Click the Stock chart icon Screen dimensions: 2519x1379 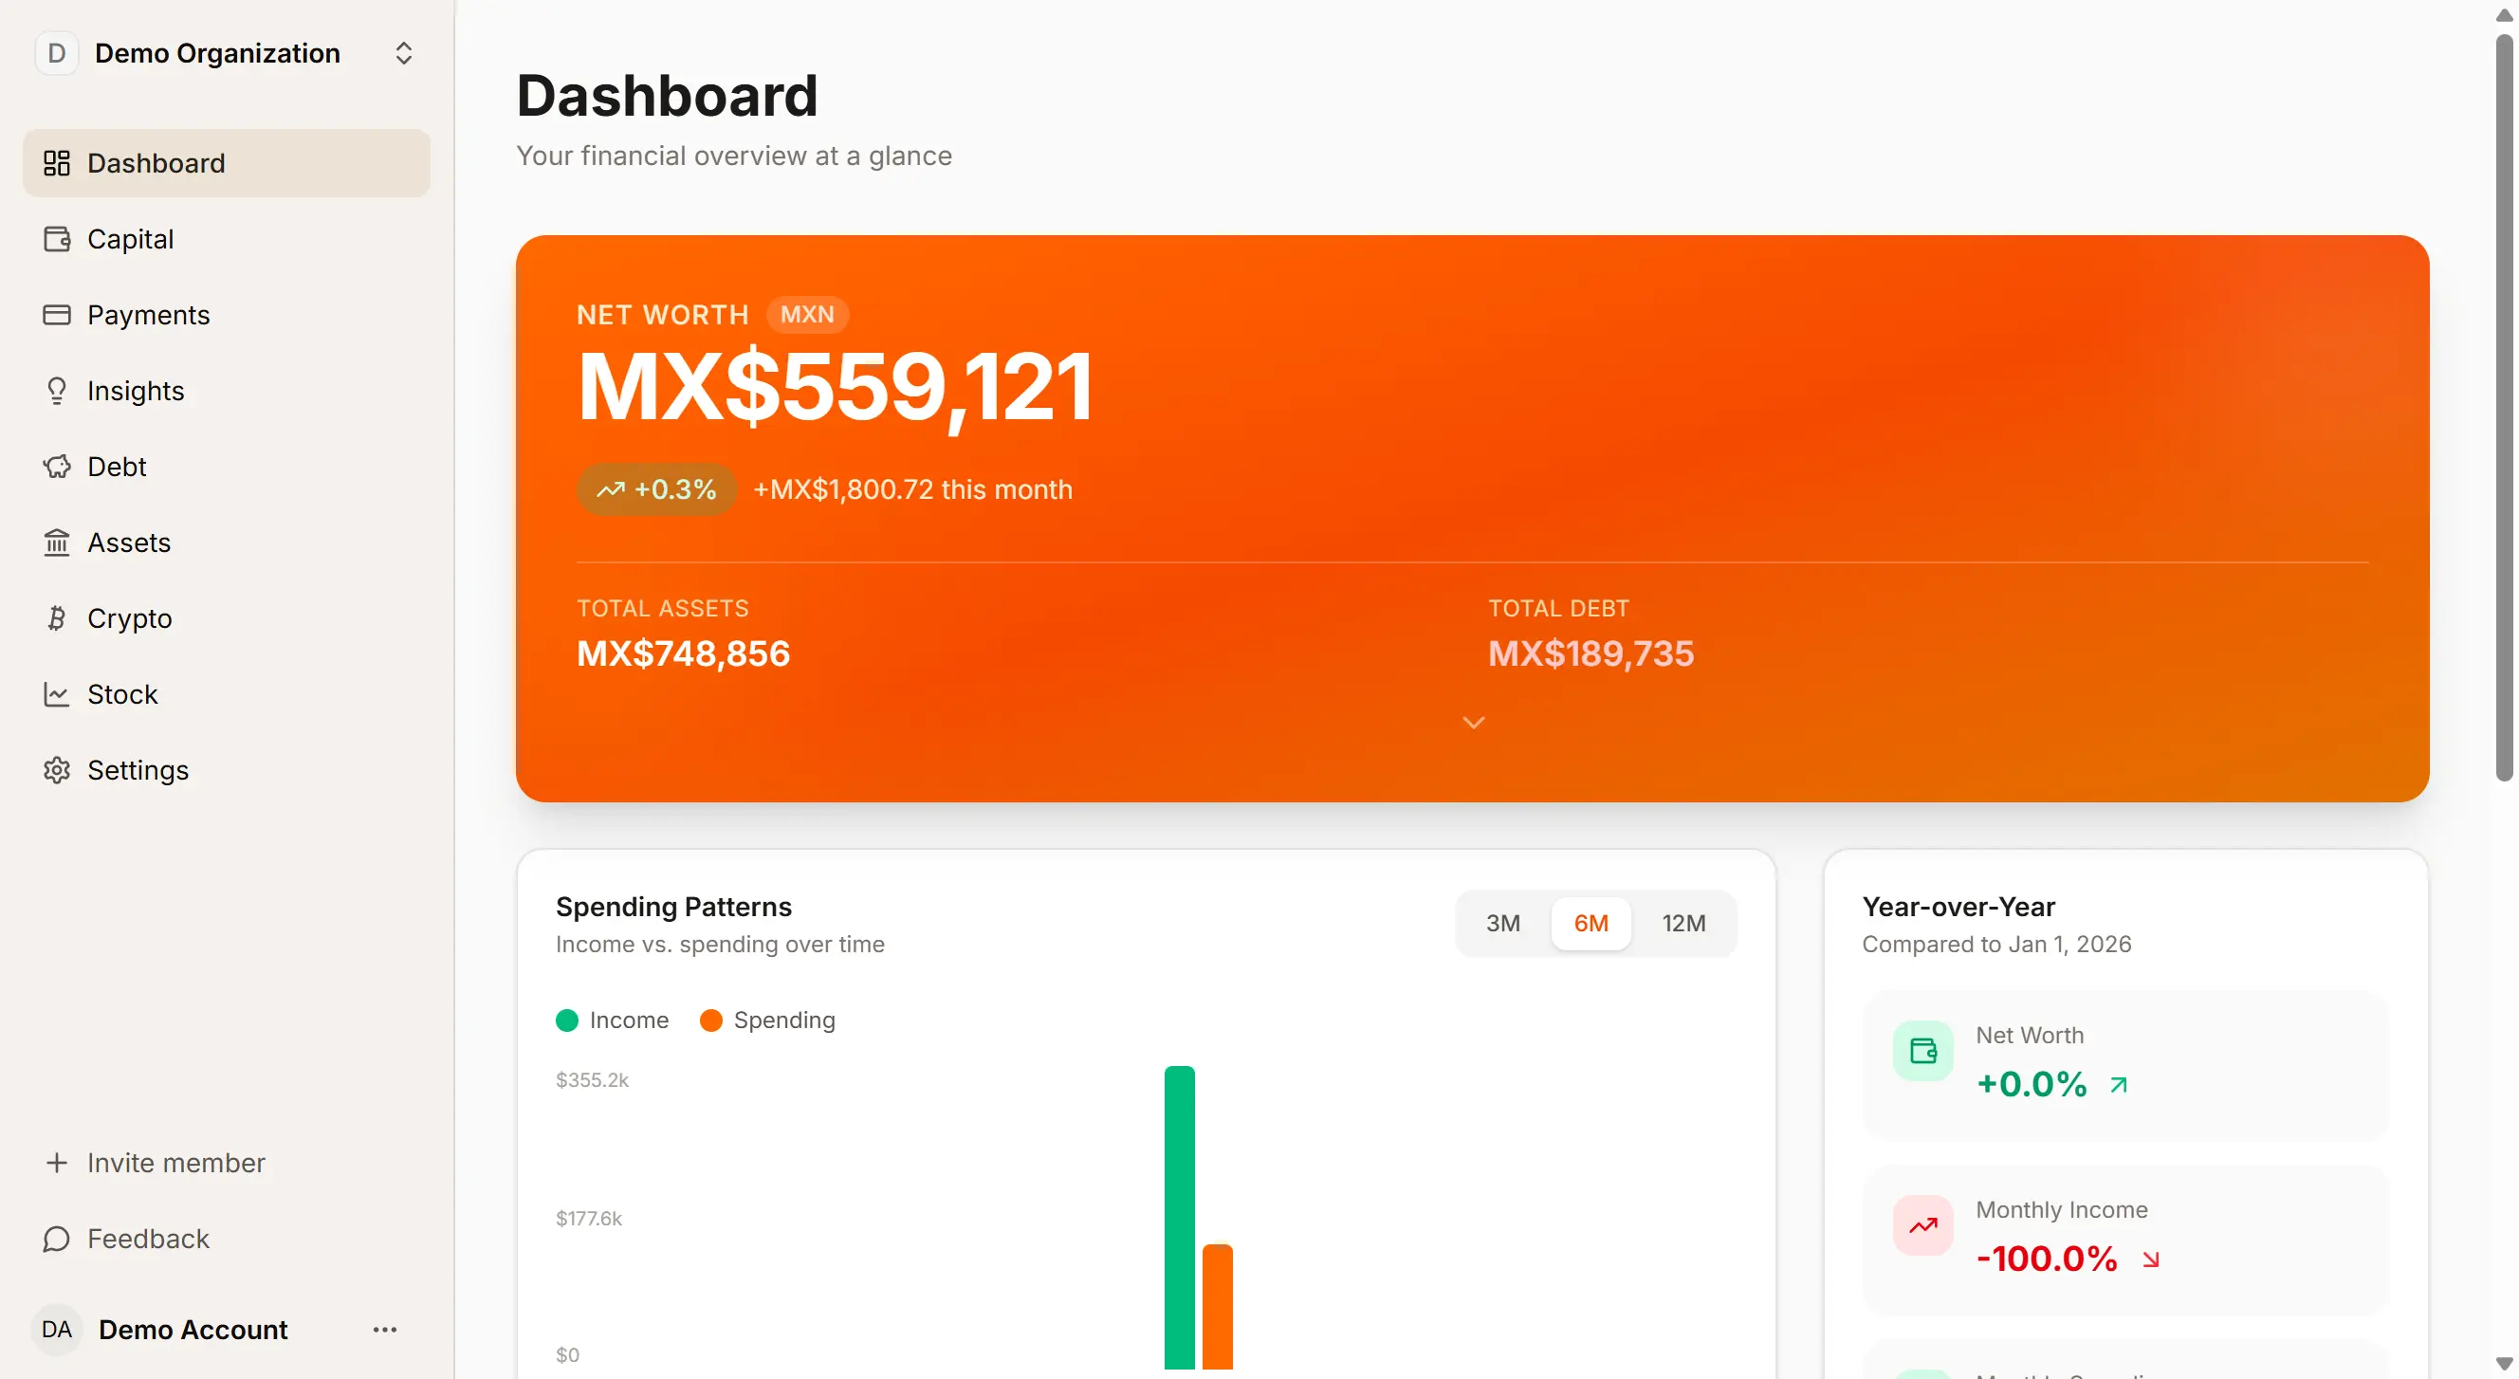[57, 694]
